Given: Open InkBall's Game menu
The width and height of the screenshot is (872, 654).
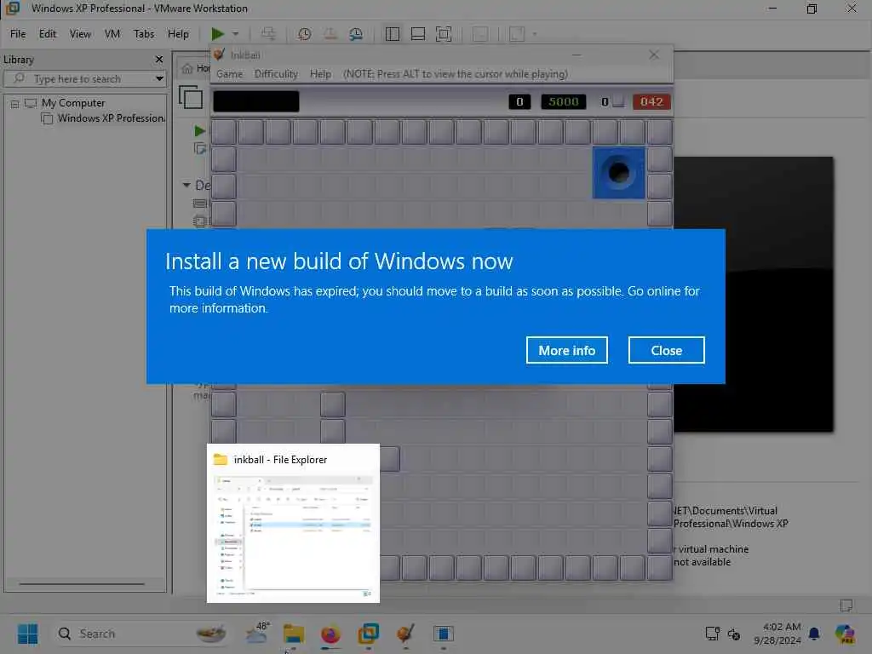Looking at the screenshot, I should (229, 74).
